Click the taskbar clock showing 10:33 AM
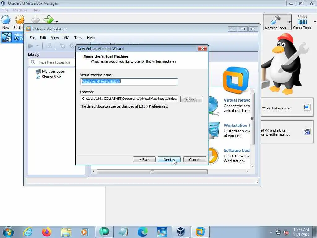This screenshot has height=238, width=317. click(x=301, y=232)
